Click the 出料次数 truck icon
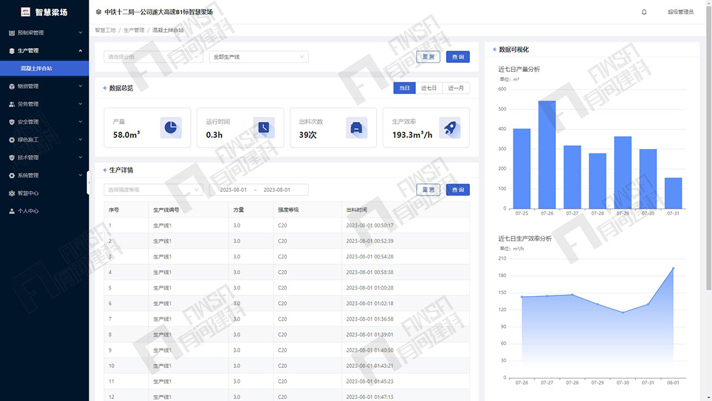This screenshot has height=401, width=712. (357, 128)
